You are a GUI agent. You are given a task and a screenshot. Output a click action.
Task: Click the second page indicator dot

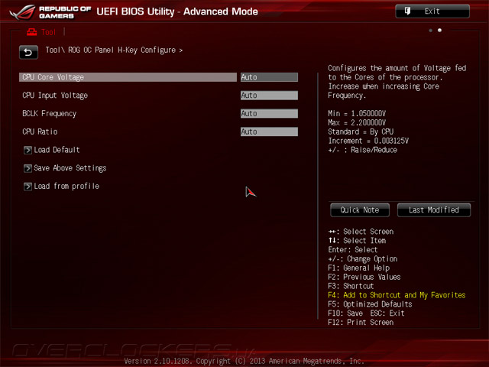[440, 31]
